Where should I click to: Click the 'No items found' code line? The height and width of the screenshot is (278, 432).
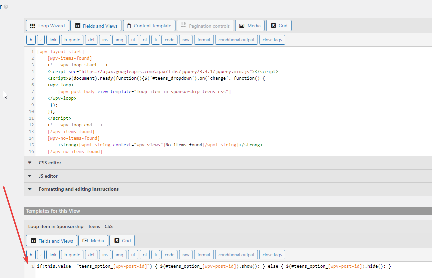click(x=160, y=145)
